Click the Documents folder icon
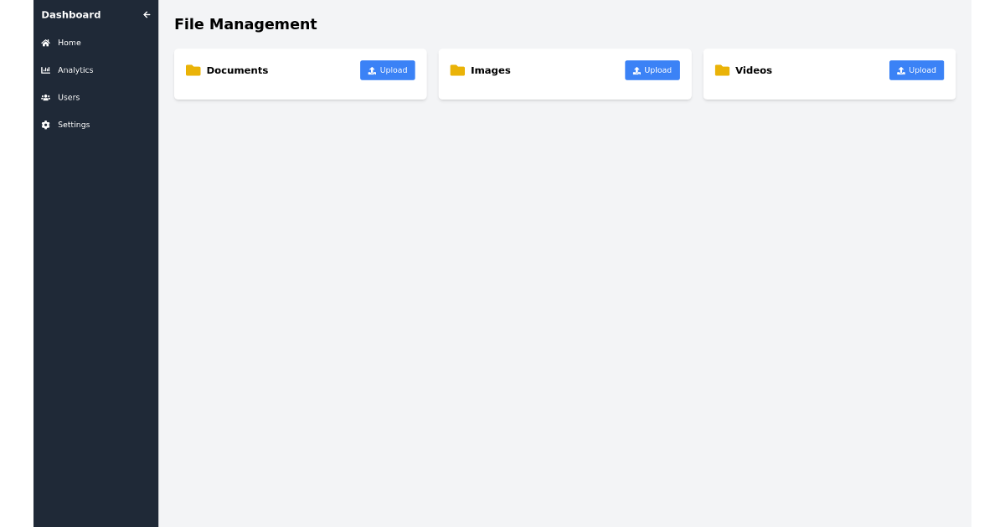This screenshot has width=1005, height=527. click(193, 70)
